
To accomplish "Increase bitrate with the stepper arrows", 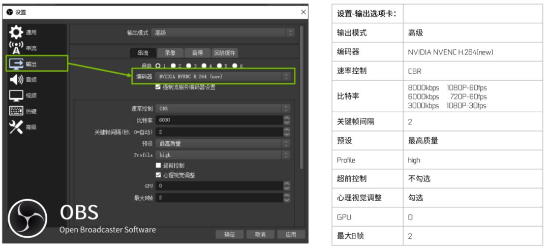I will click(x=287, y=118).
